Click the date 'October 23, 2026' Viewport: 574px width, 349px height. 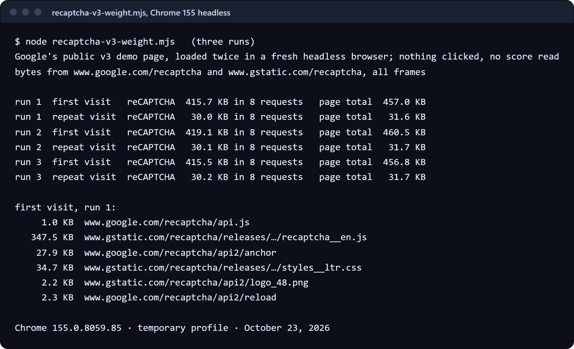coord(287,328)
